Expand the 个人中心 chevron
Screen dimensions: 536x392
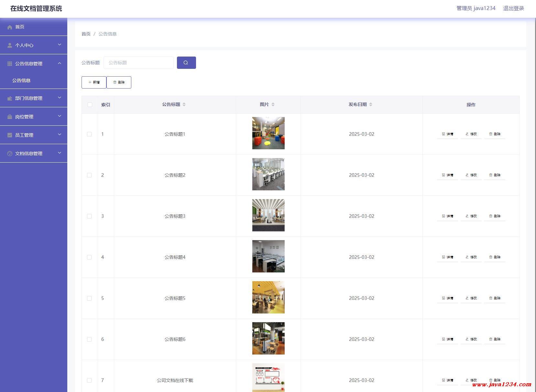(x=60, y=45)
